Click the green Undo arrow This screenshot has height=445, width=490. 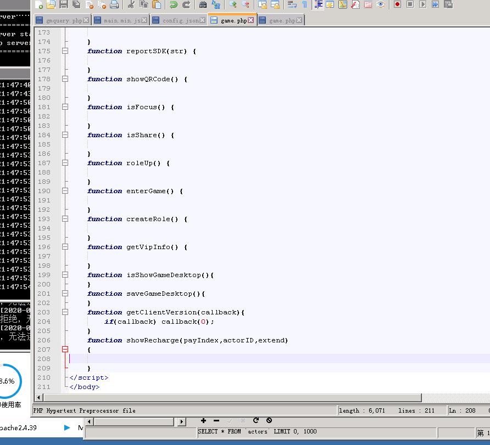pyautogui.click(x=174, y=4)
